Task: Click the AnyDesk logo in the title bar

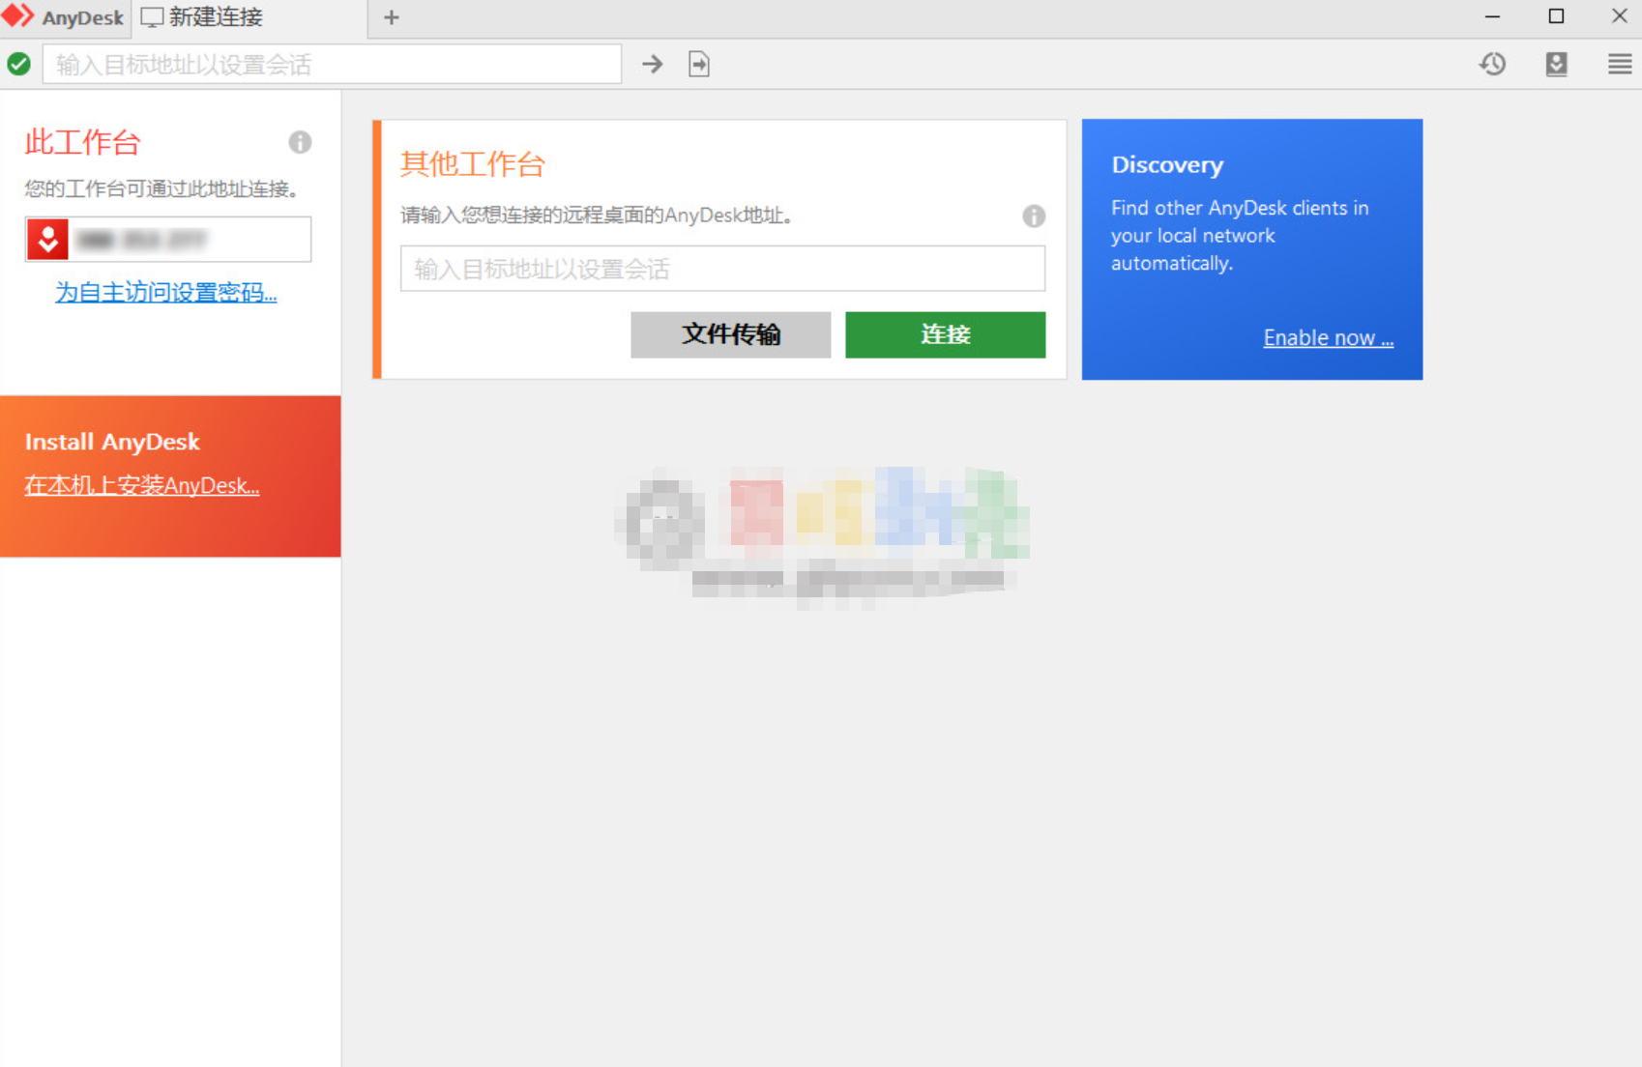Action: tap(63, 16)
